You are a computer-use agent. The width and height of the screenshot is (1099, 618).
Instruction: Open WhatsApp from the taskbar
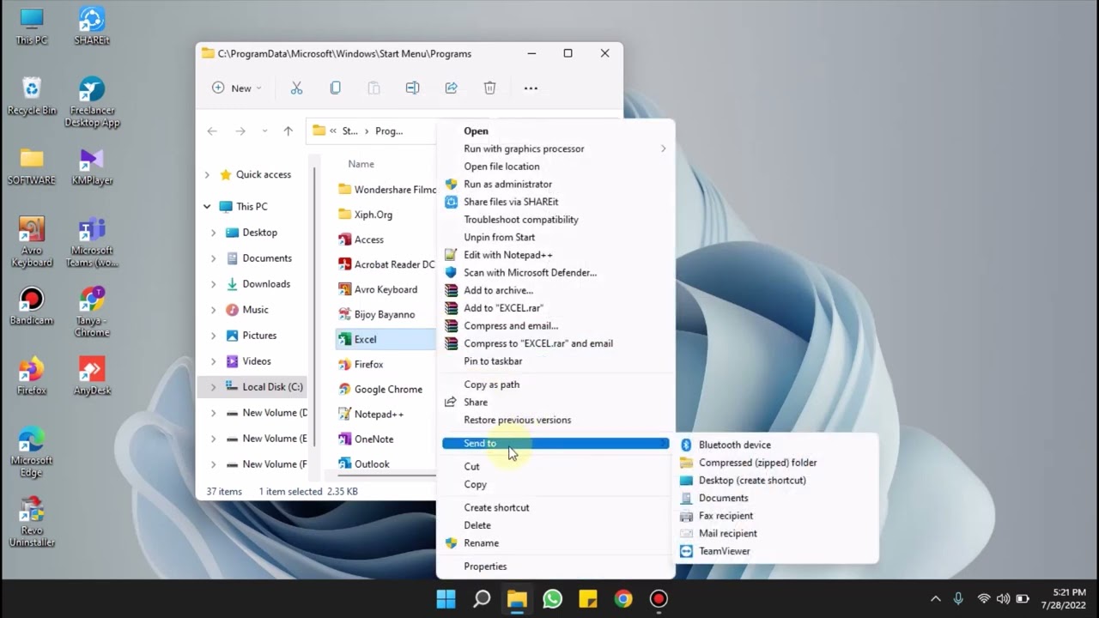[x=552, y=598]
